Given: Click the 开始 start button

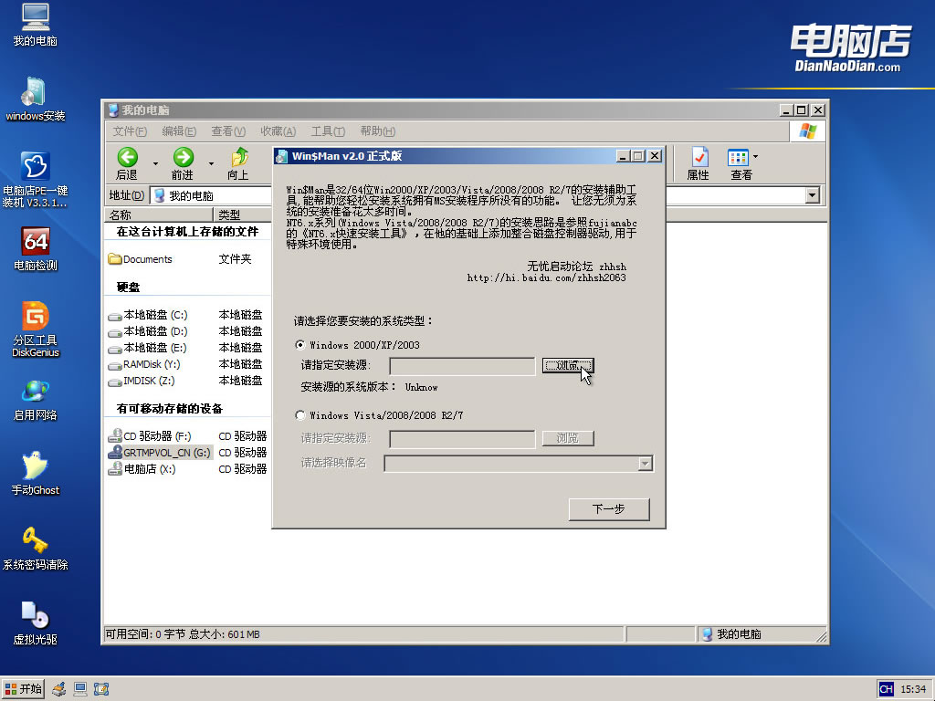Looking at the screenshot, I should point(23,689).
